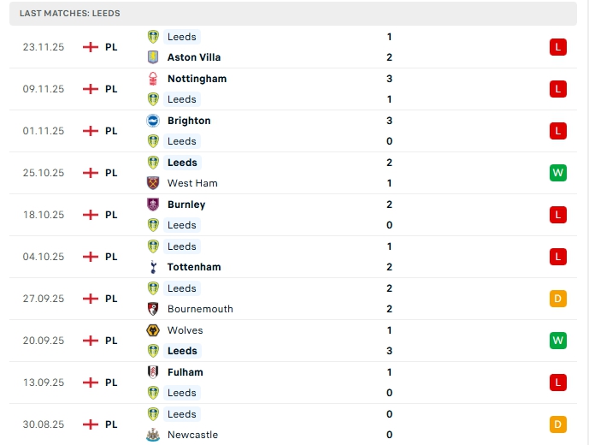Click the Fulham club crest

[153, 372]
